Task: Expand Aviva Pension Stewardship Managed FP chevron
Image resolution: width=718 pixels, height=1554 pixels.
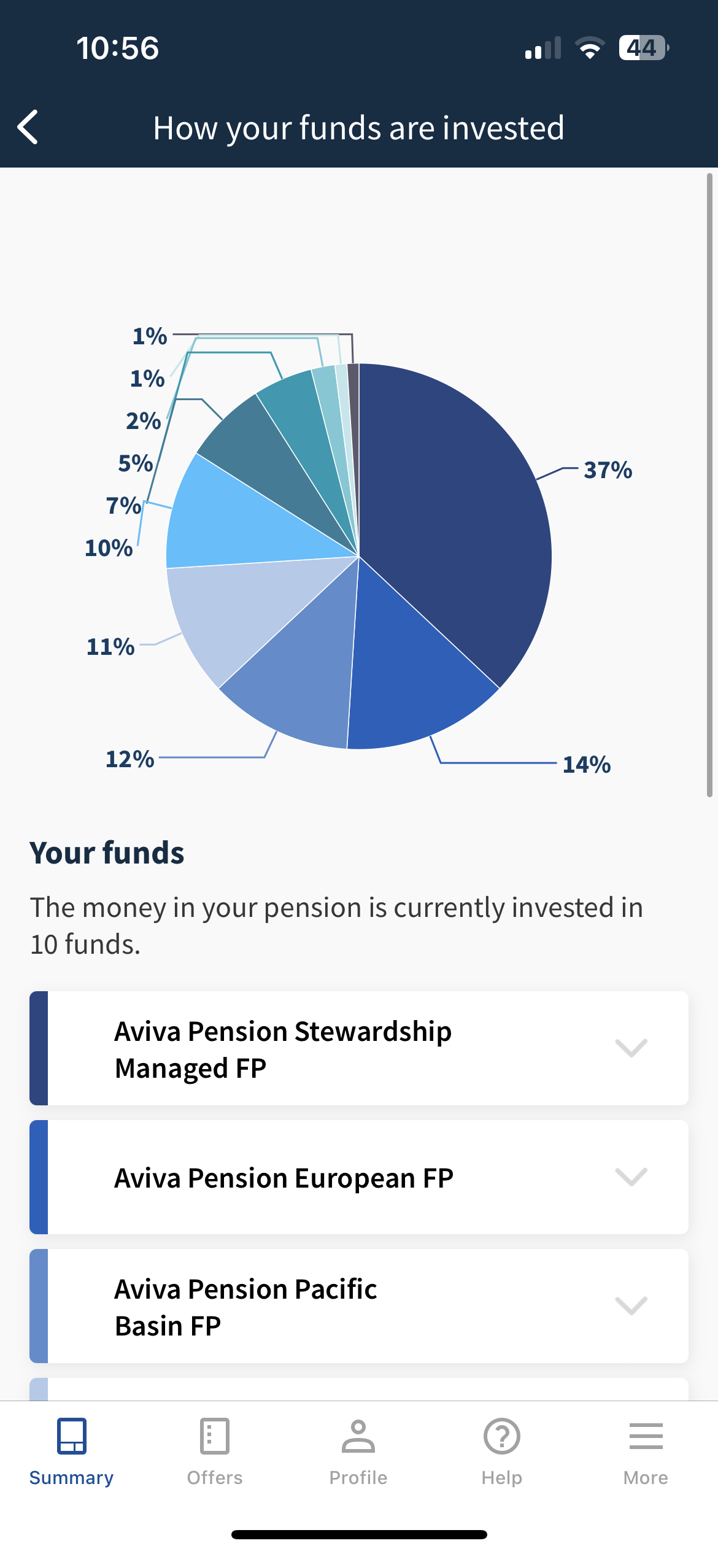Action: coord(631,1048)
